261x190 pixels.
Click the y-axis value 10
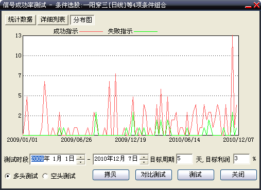pos(19,55)
